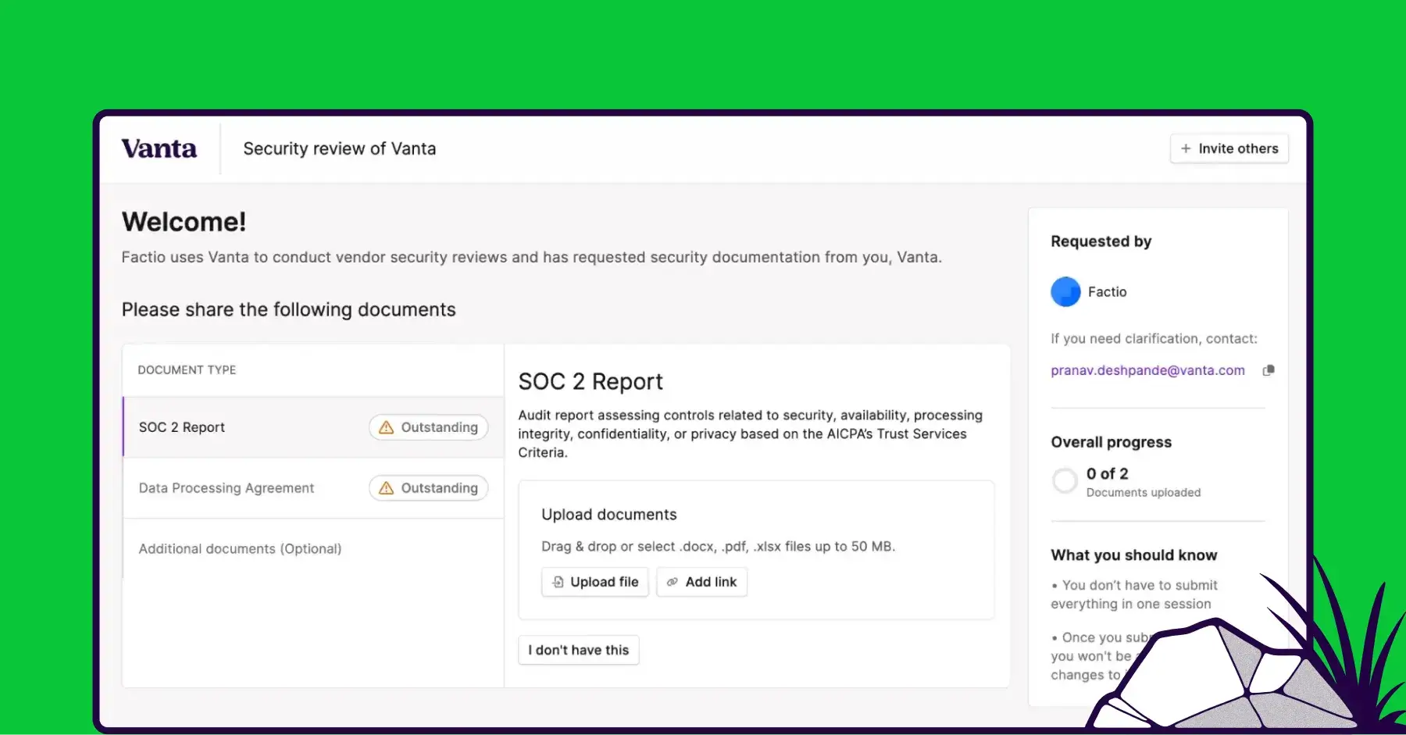This screenshot has width=1406, height=735.
Task: Select the file icon inside Upload file button
Action: click(x=558, y=582)
